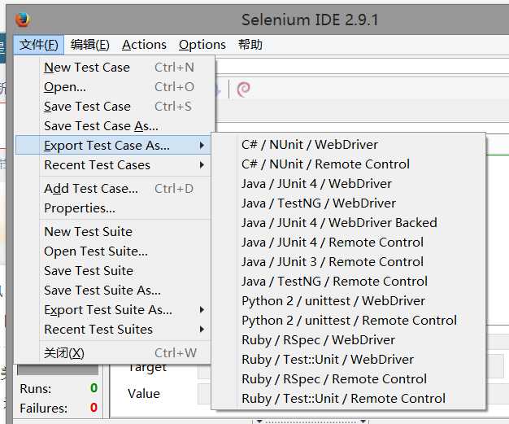Export as Python 2 / unittest / Remote Control

click(x=349, y=321)
